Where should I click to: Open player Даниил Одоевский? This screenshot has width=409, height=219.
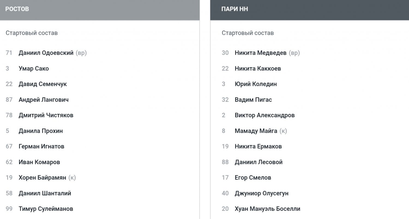(46, 53)
